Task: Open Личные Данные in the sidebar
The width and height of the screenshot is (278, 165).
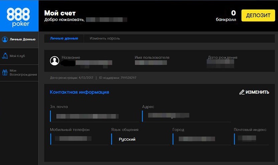Action: pyautogui.click(x=19, y=39)
